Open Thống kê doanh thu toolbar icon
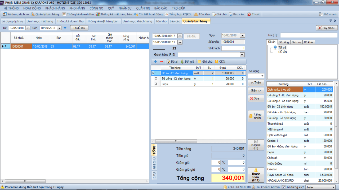339x190 pixels. [x=78, y=14]
